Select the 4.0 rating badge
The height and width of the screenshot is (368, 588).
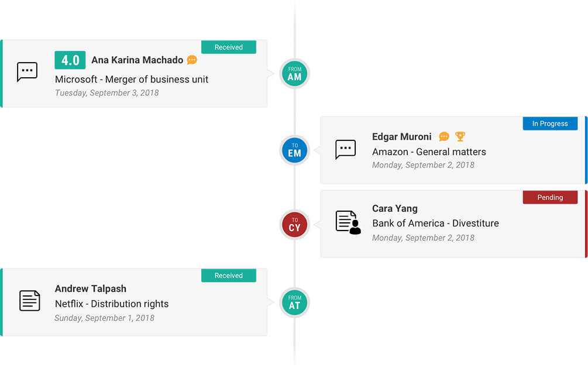coord(70,60)
